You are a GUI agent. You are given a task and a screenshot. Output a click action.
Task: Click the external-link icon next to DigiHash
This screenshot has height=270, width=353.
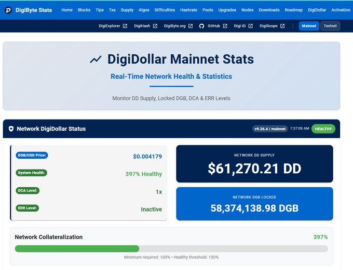click(155, 26)
